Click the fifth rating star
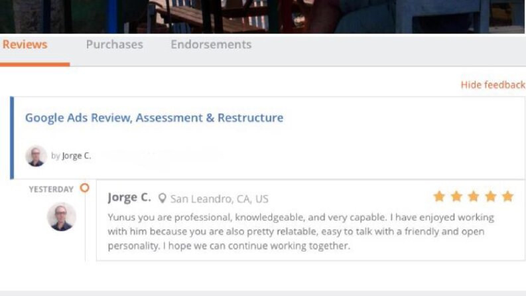The height and width of the screenshot is (296, 526). click(x=508, y=196)
